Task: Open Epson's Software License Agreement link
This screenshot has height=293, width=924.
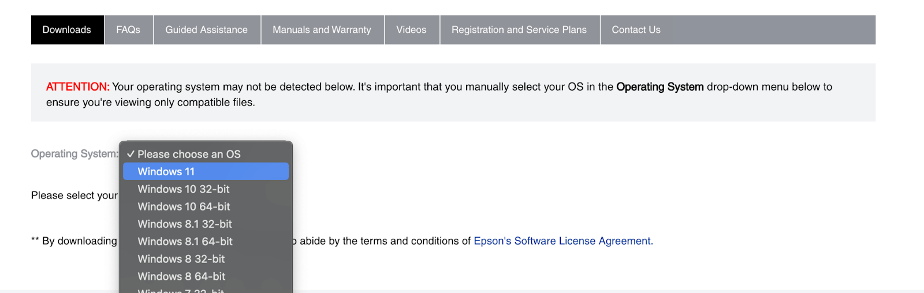Action: click(x=563, y=241)
